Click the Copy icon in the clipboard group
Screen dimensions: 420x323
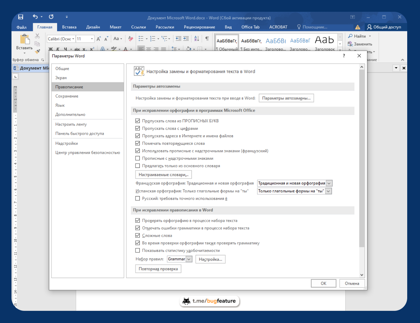pos(37,44)
